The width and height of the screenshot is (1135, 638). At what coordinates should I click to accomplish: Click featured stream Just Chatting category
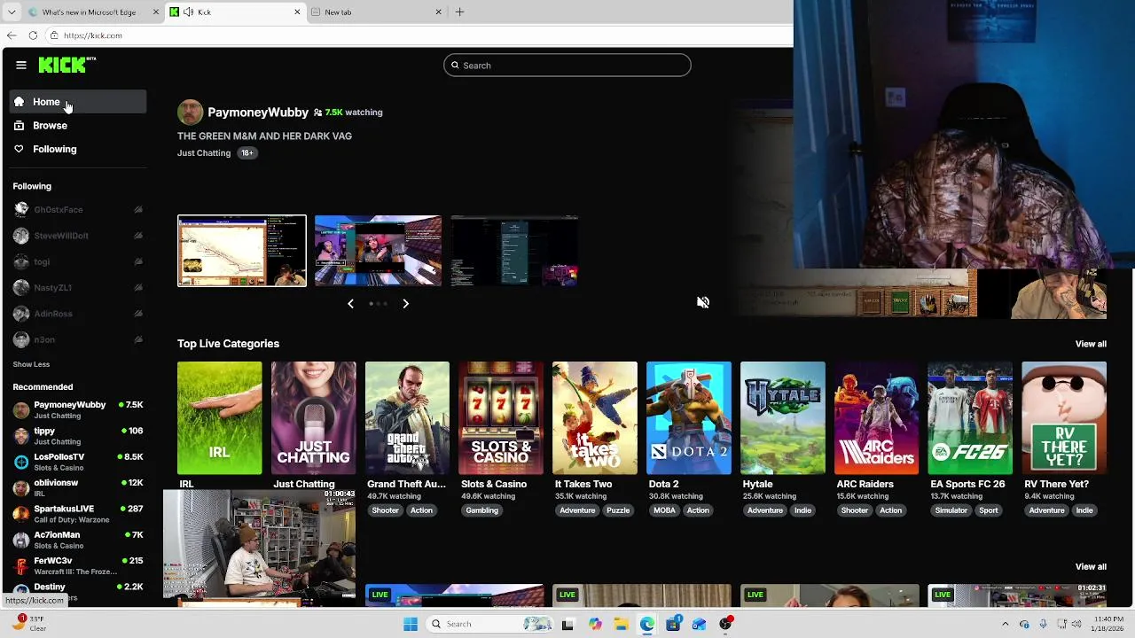(204, 153)
